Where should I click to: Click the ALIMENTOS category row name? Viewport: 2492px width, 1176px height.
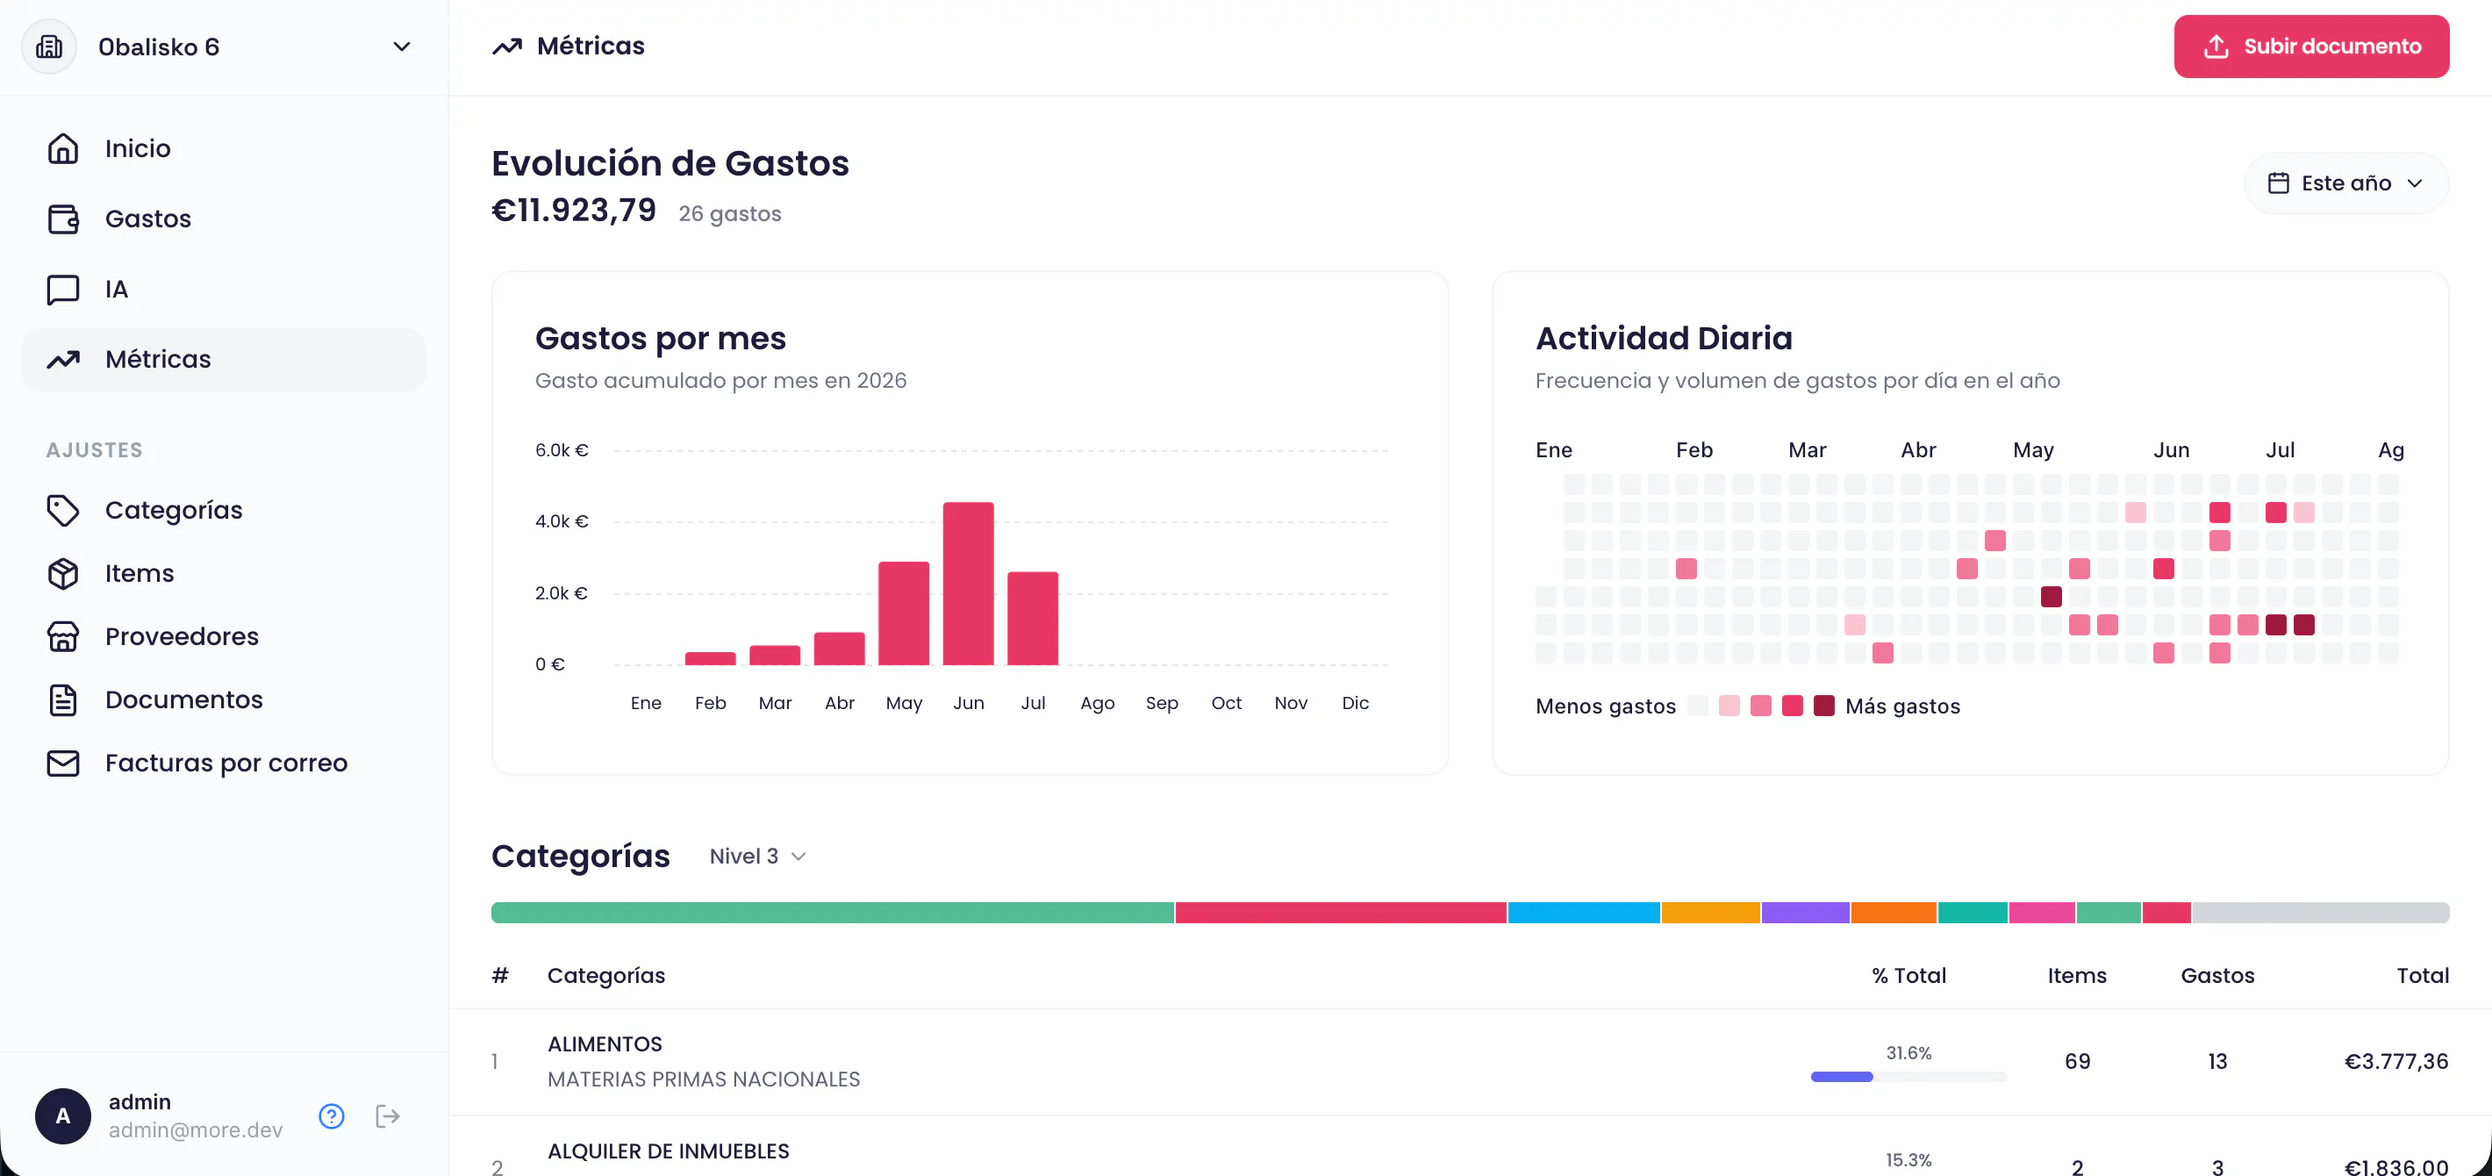click(605, 1044)
